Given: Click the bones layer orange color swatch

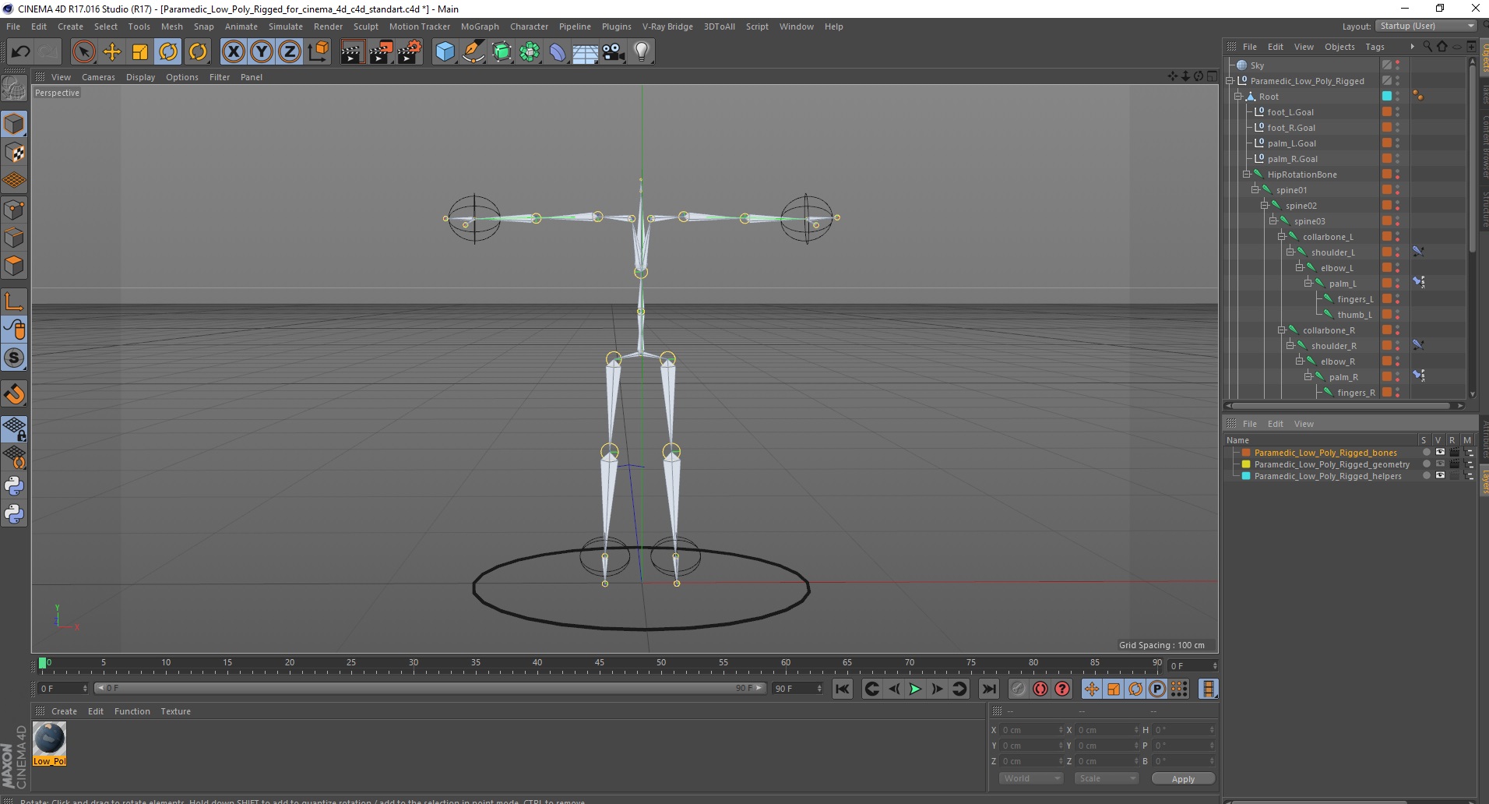Looking at the screenshot, I should pos(1246,453).
